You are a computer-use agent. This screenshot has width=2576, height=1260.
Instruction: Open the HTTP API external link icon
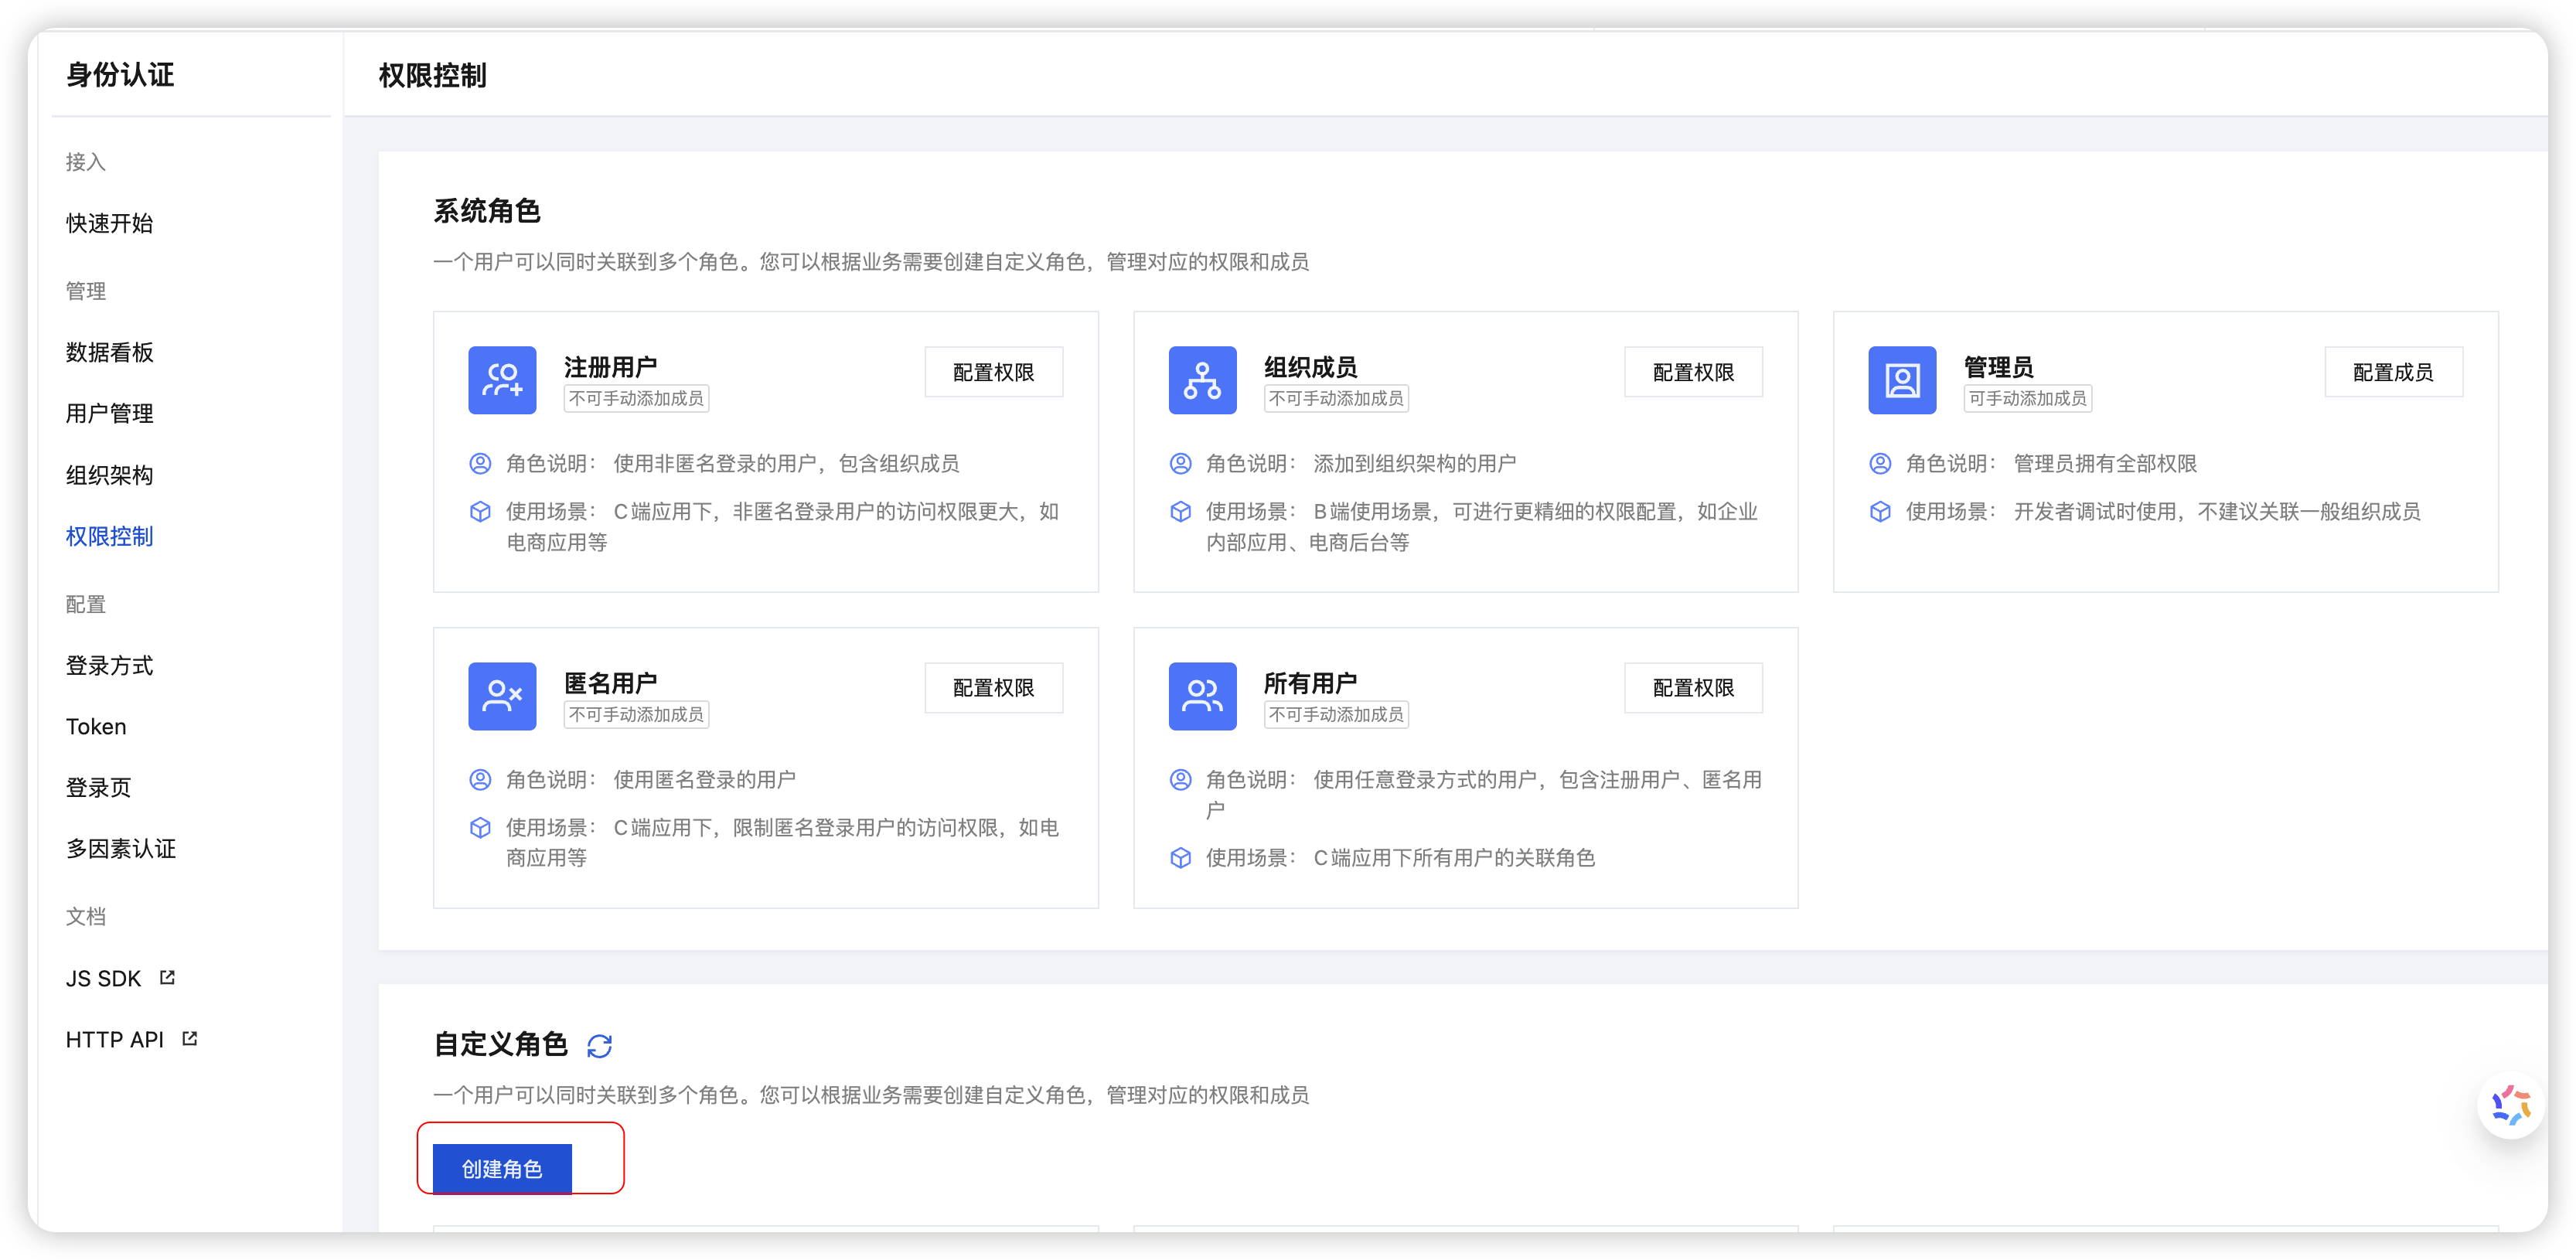tap(190, 1038)
